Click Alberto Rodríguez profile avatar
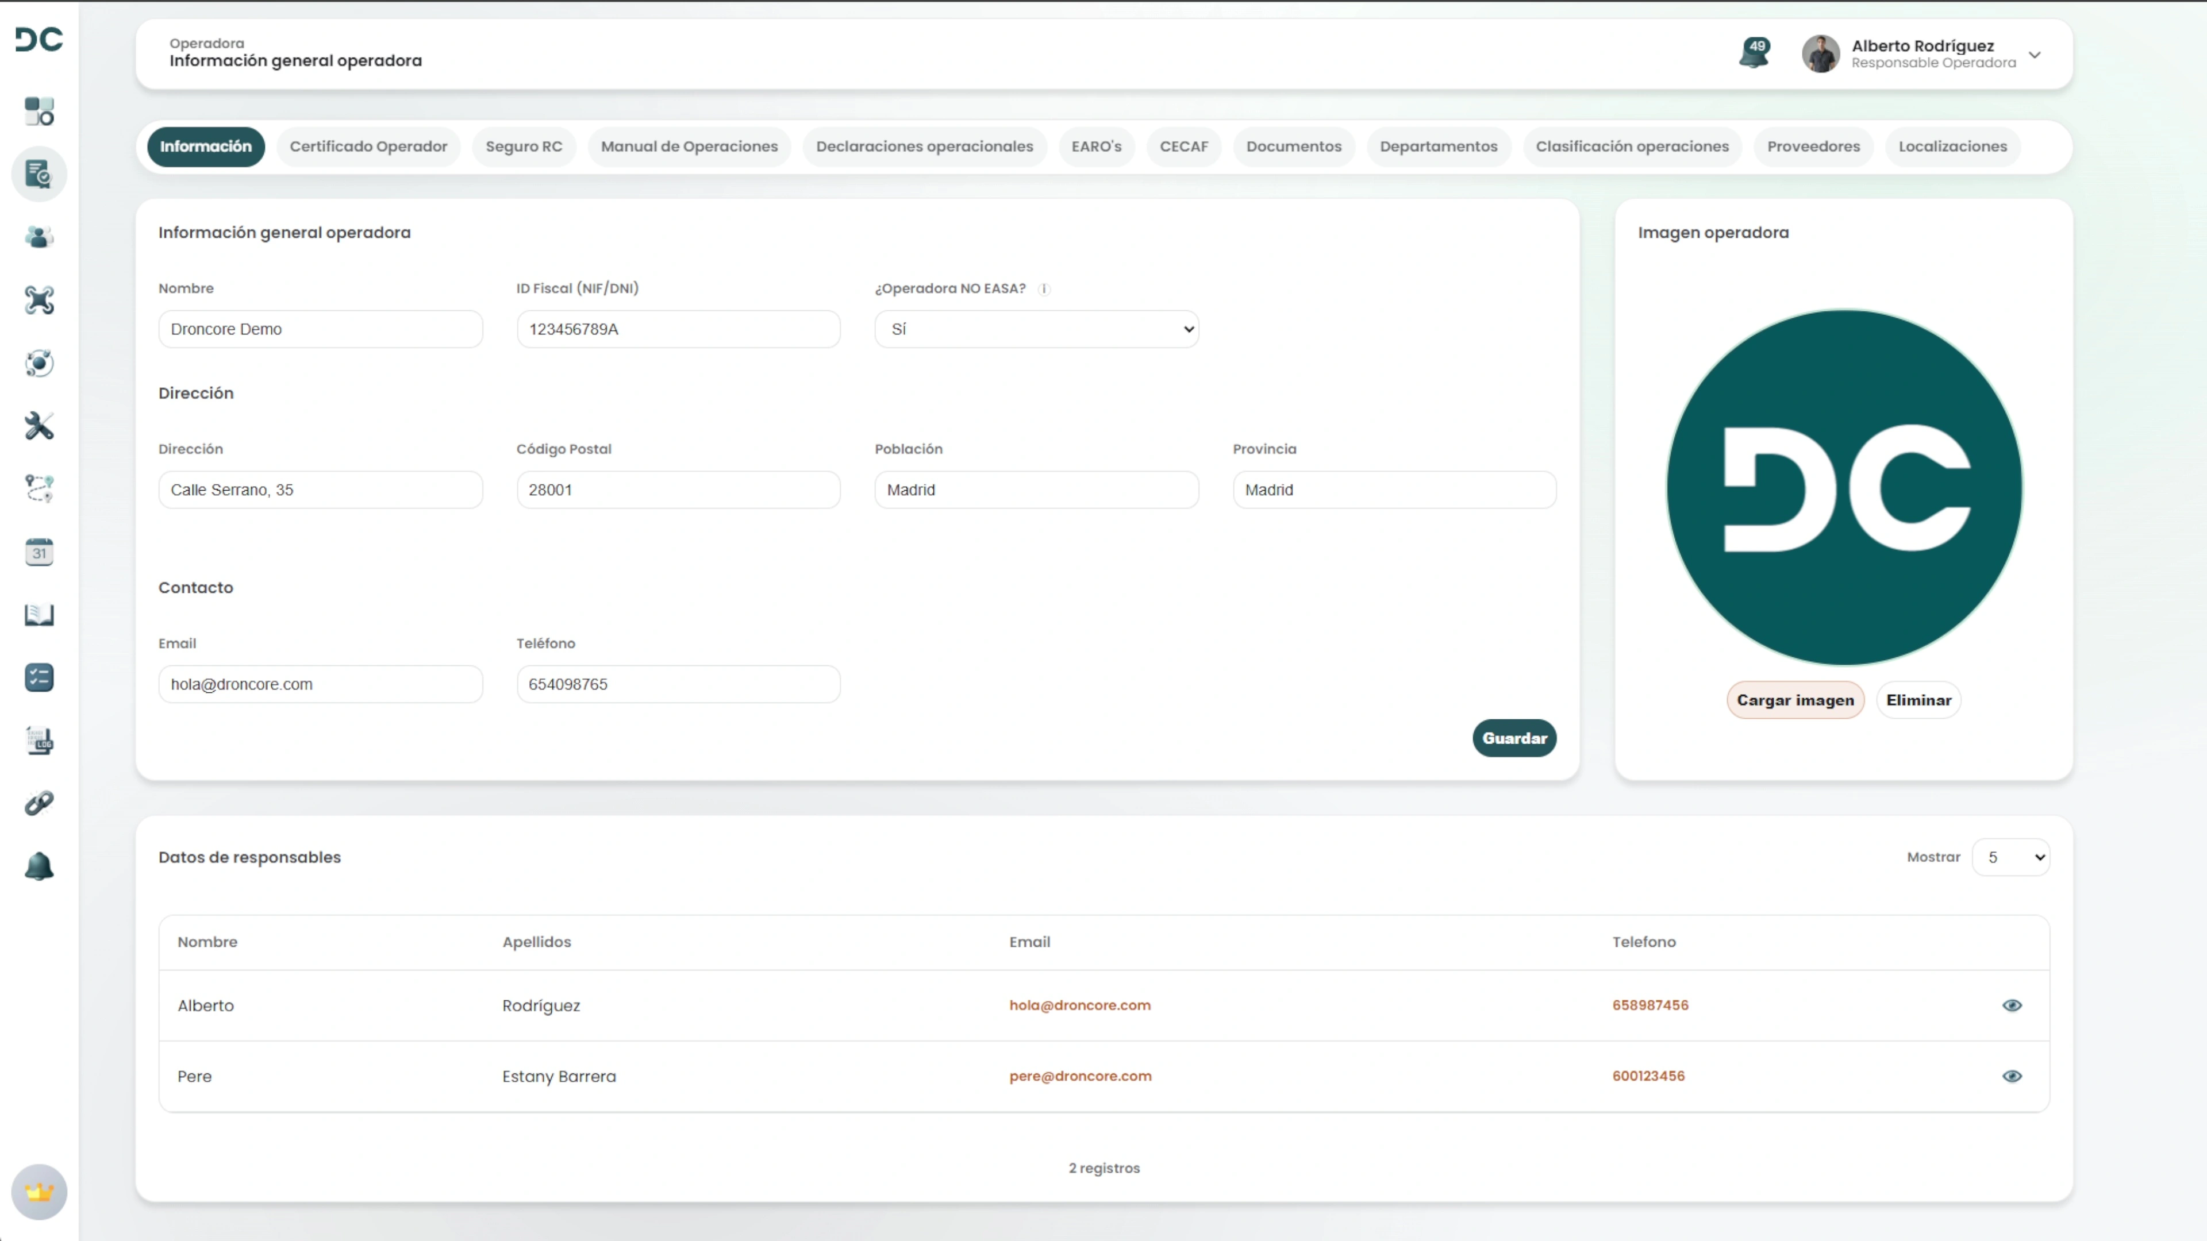The height and width of the screenshot is (1241, 2207). point(1821,54)
